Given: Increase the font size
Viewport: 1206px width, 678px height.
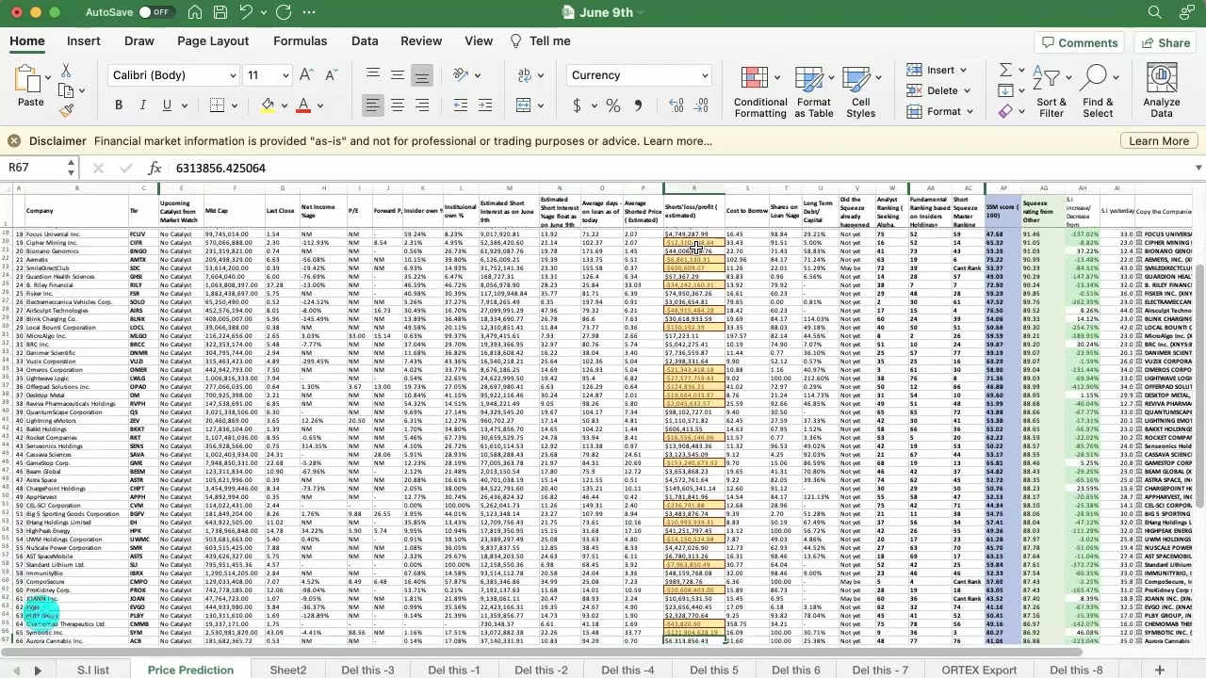Looking at the screenshot, I should click(306, 75).
